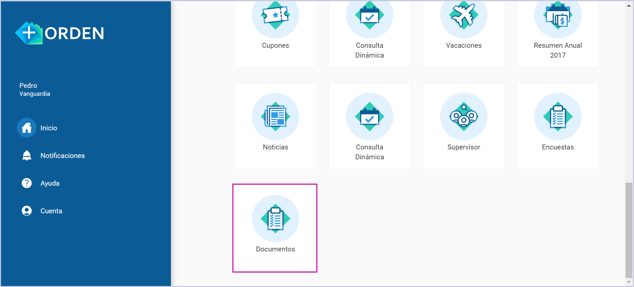The width and height of the screenshot is (634, 287).
Task: Click the vertical scrollbar thumb
Action: (629, 230)
